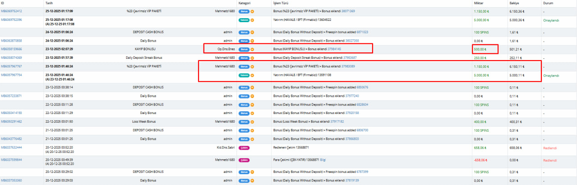Viewport: 577px width, 185px height.
Task: Click orange icon in the 37983089 bonus row
Action: 252,66
